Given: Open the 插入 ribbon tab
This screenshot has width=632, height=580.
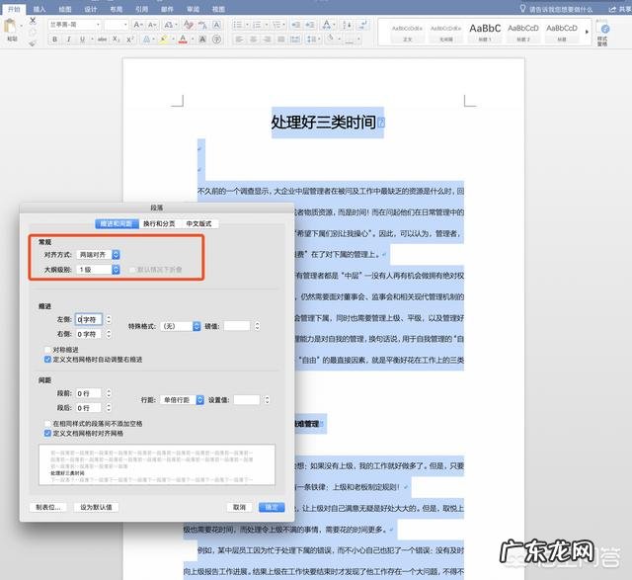Looking at the screenshot, I should 39,9.
